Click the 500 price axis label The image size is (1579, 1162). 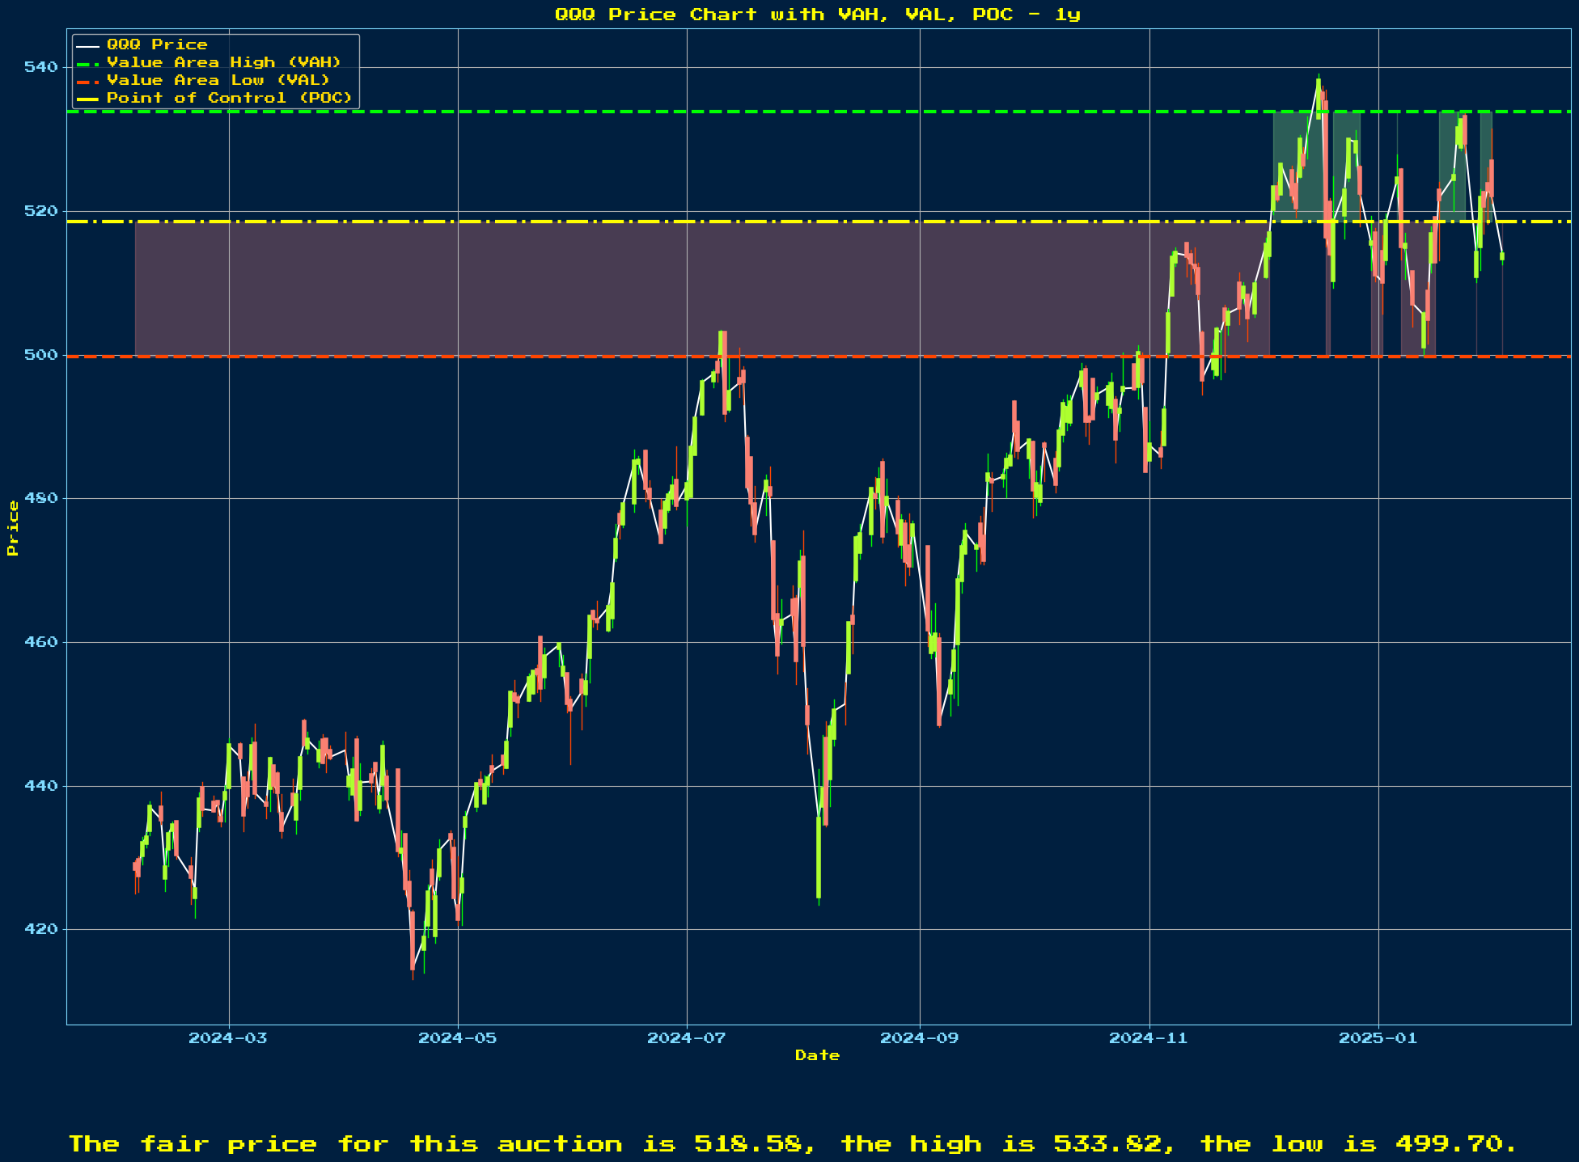click(40, 355)
